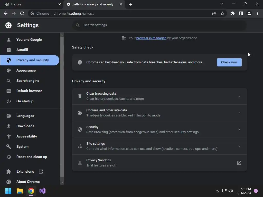The width and height of the screenshot is (263, 197).
Task: Open the notification badge in taskbar corner
Action: tap(256, 191)
